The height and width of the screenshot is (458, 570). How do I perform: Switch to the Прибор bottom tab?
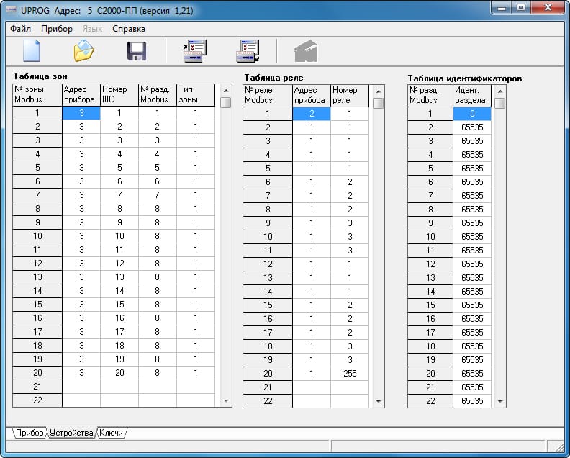point(30,433)
